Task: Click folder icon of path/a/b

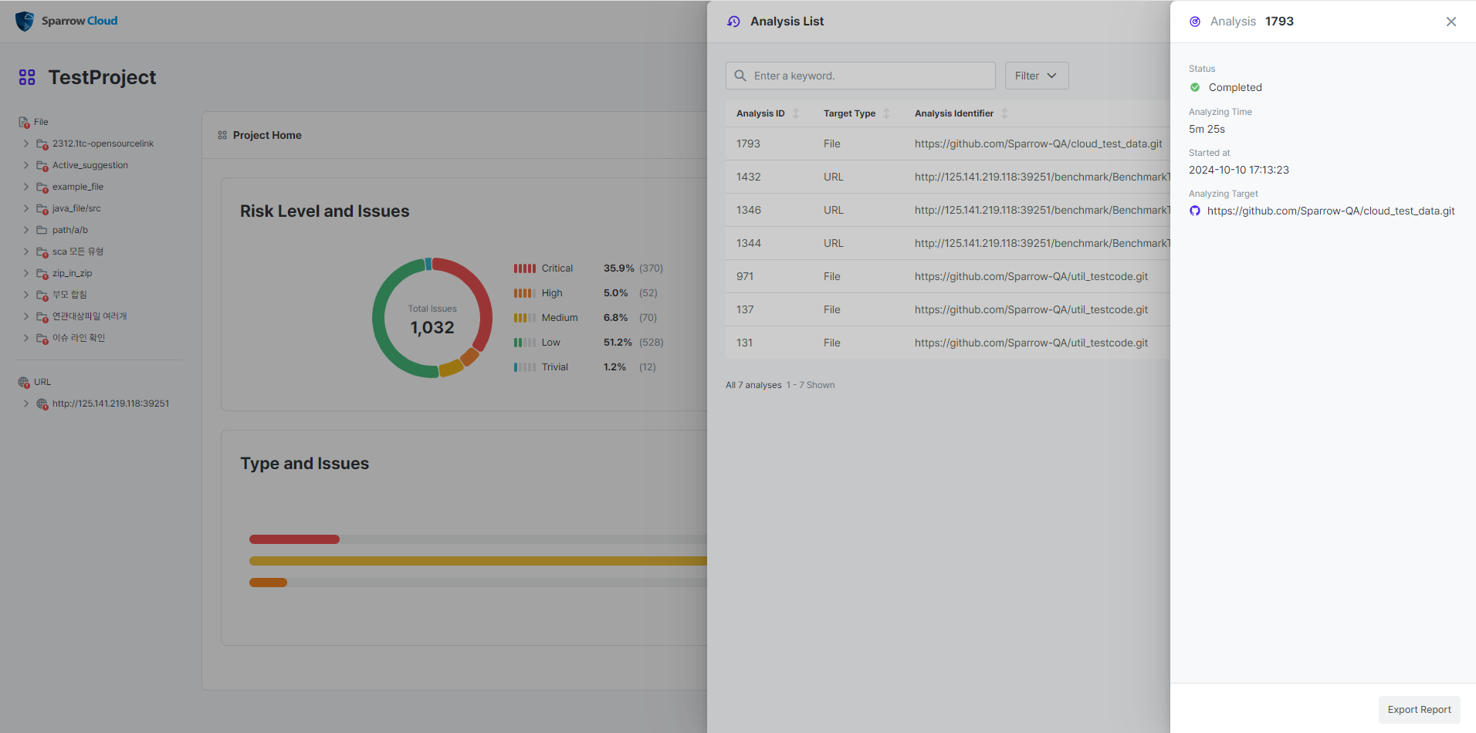Action: 42,230
